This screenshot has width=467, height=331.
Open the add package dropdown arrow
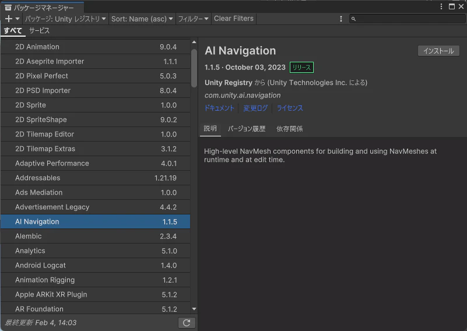pos(17,19)
